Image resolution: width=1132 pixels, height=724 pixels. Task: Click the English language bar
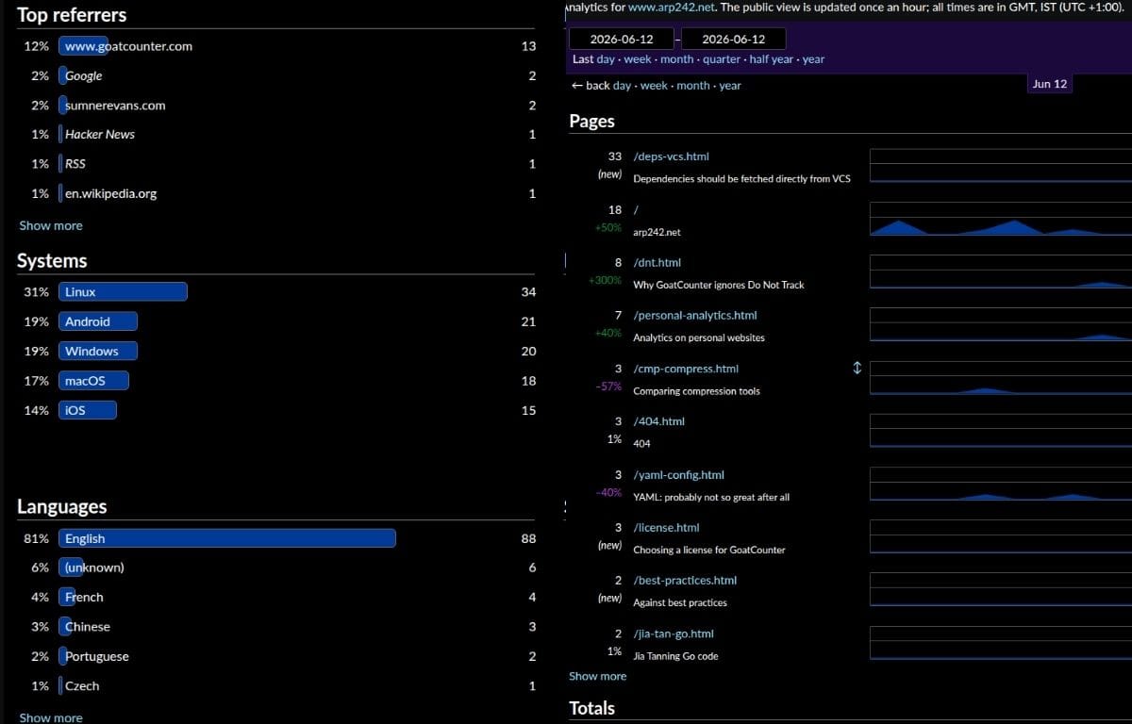[x=226, y=538]
